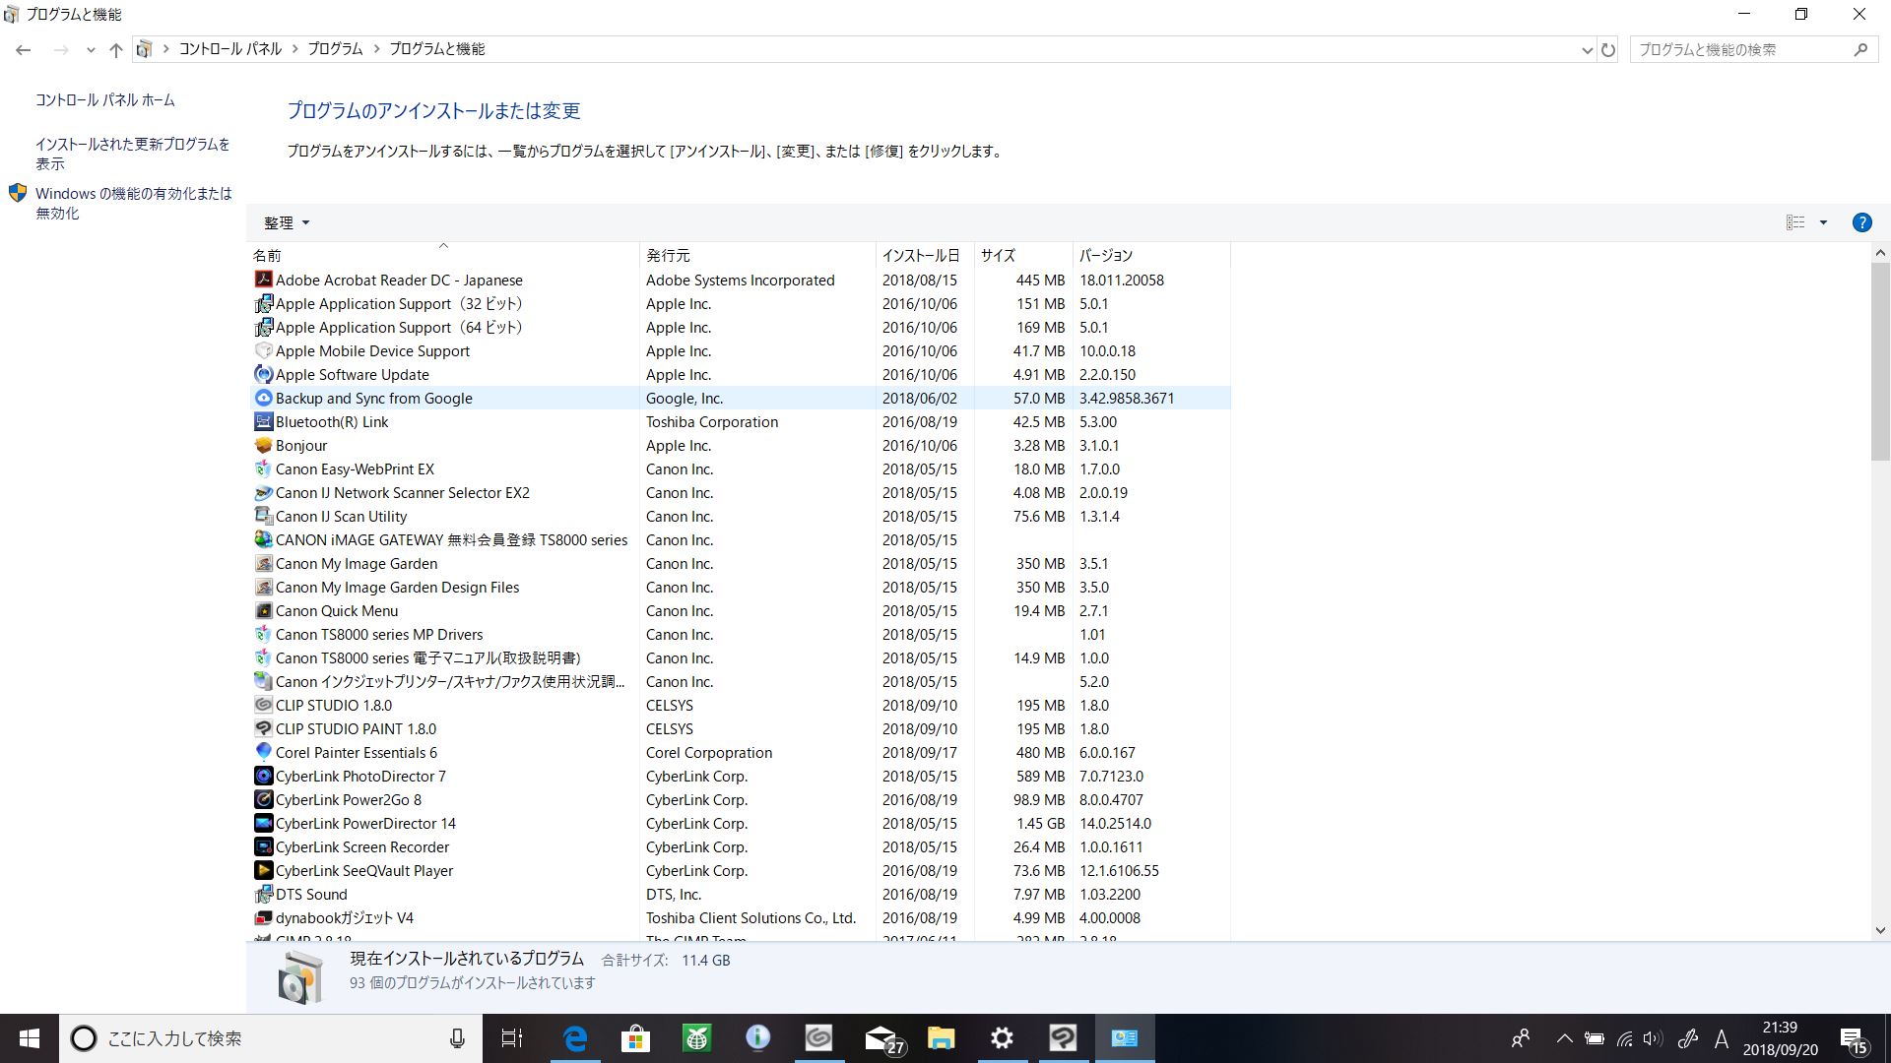Viewport: 1891px width, 1063px height.
Task: Open Microsoft Edge from the taskbar
Action: click(574, 1038)
